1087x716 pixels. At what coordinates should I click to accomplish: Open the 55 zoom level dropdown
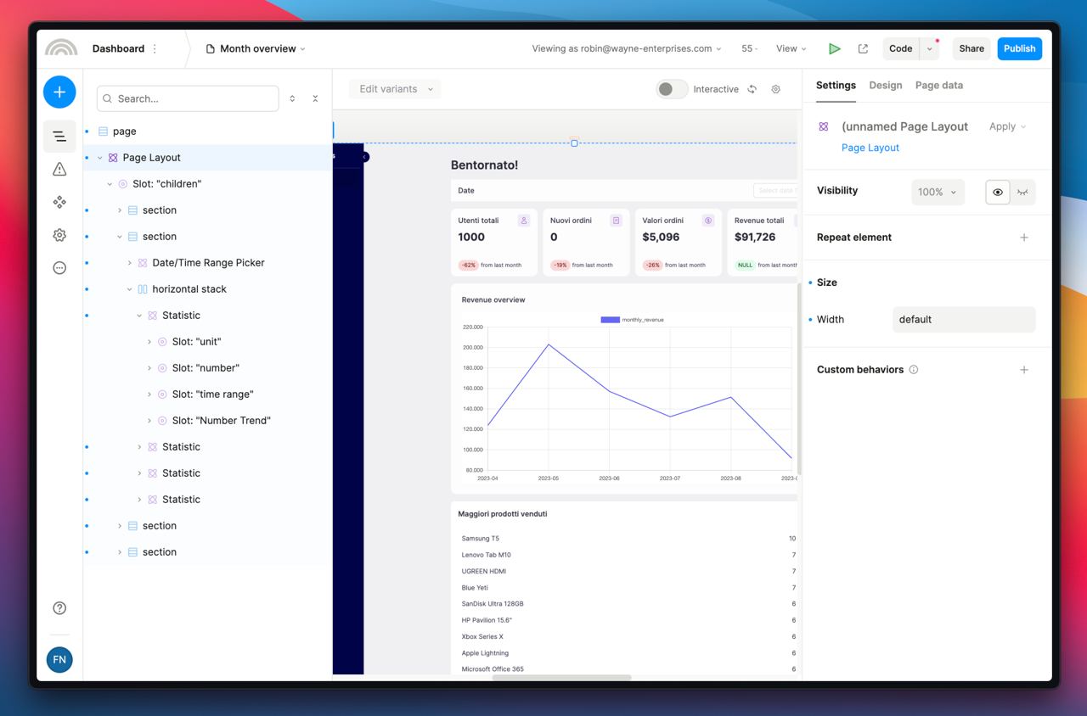click(749, 48)
